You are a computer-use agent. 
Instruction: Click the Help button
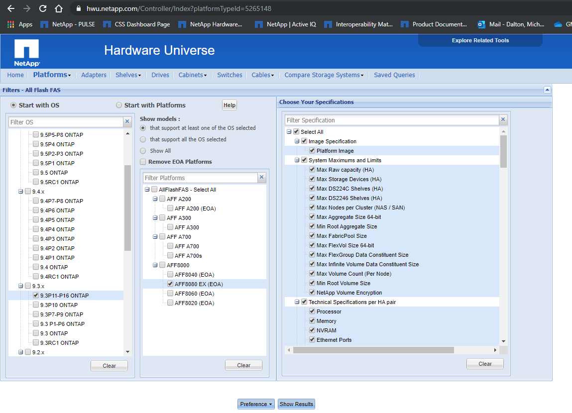tap(229, 105)
